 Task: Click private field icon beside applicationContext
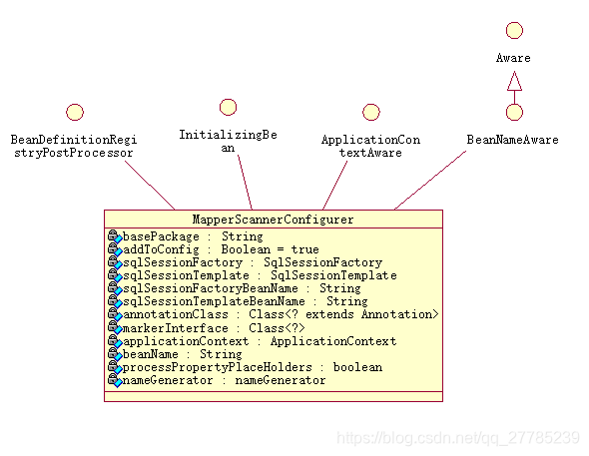[x=115, y=341]
